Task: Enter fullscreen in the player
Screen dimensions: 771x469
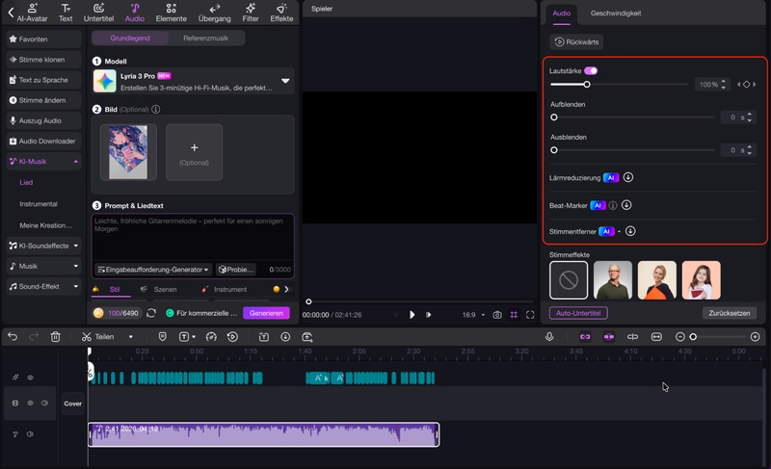Action: coord(530,315)
